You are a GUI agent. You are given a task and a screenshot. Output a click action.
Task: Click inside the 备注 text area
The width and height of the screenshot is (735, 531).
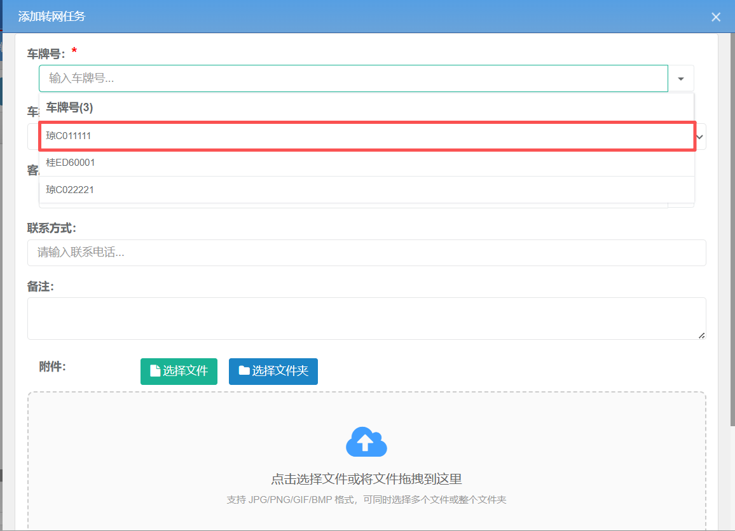pos(366,318)
